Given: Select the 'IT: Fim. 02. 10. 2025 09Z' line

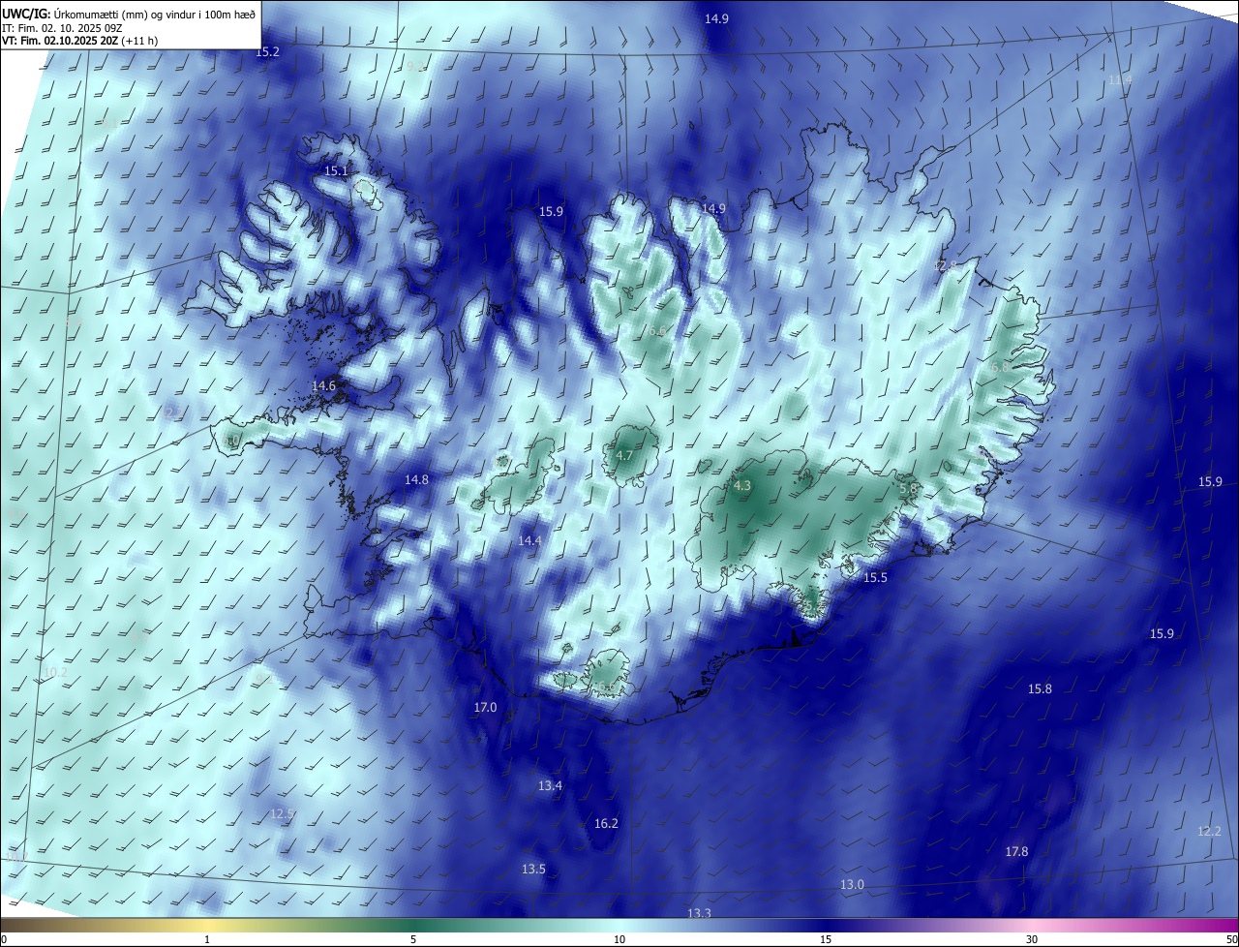Looking at the screenshot, I should (x=64, y=27).
